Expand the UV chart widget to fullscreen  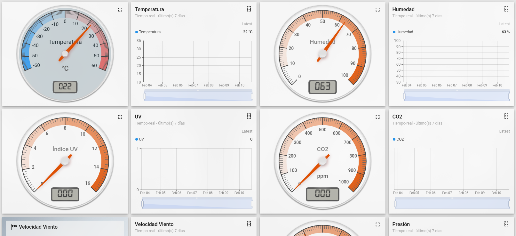[249, 116]
